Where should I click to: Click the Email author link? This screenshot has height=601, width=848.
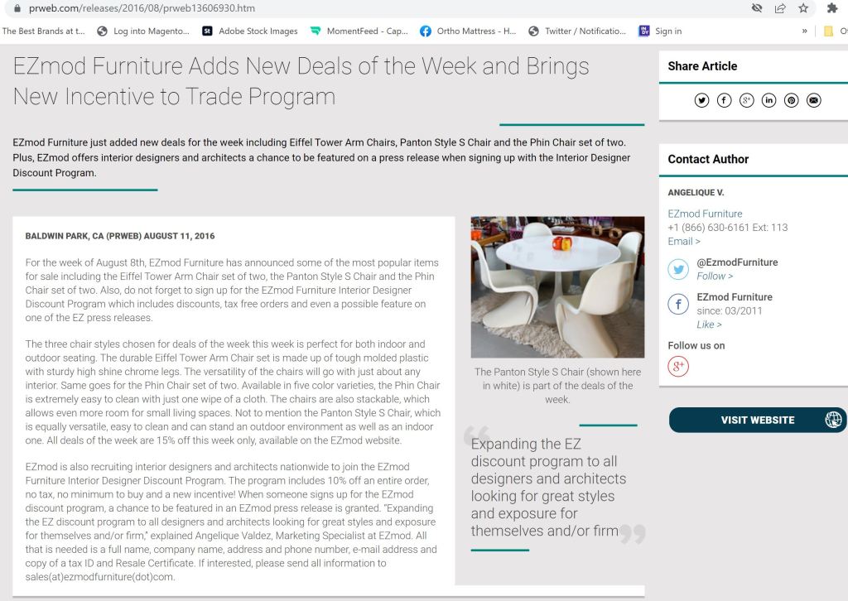click(x=684, y=242)
